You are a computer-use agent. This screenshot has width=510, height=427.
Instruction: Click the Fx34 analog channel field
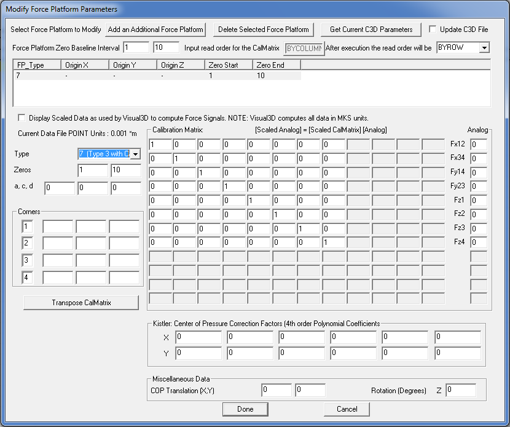tap(479, 159)
